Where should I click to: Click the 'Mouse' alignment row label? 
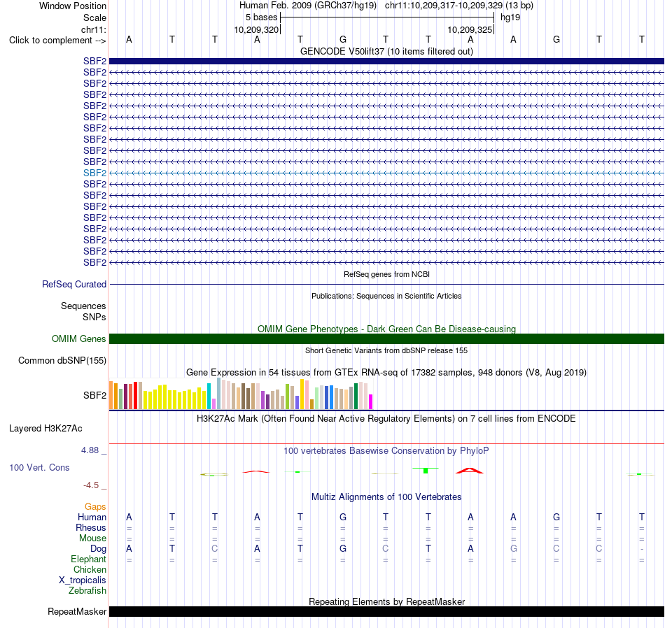click(92, 538)
